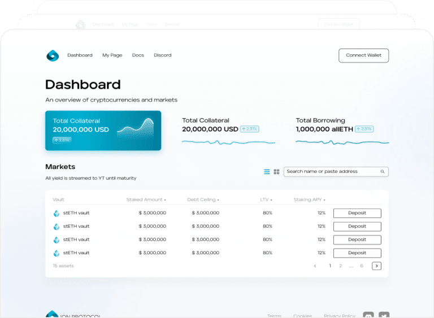Sort by LTV column header
This screenshot has height=318, width=434.
[x=266, y=200]
